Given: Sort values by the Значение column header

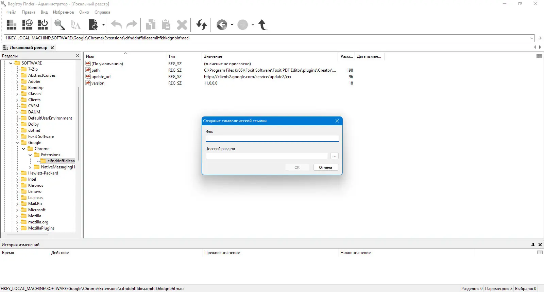Looking at the screenshot, I should (x=270, y=56).
